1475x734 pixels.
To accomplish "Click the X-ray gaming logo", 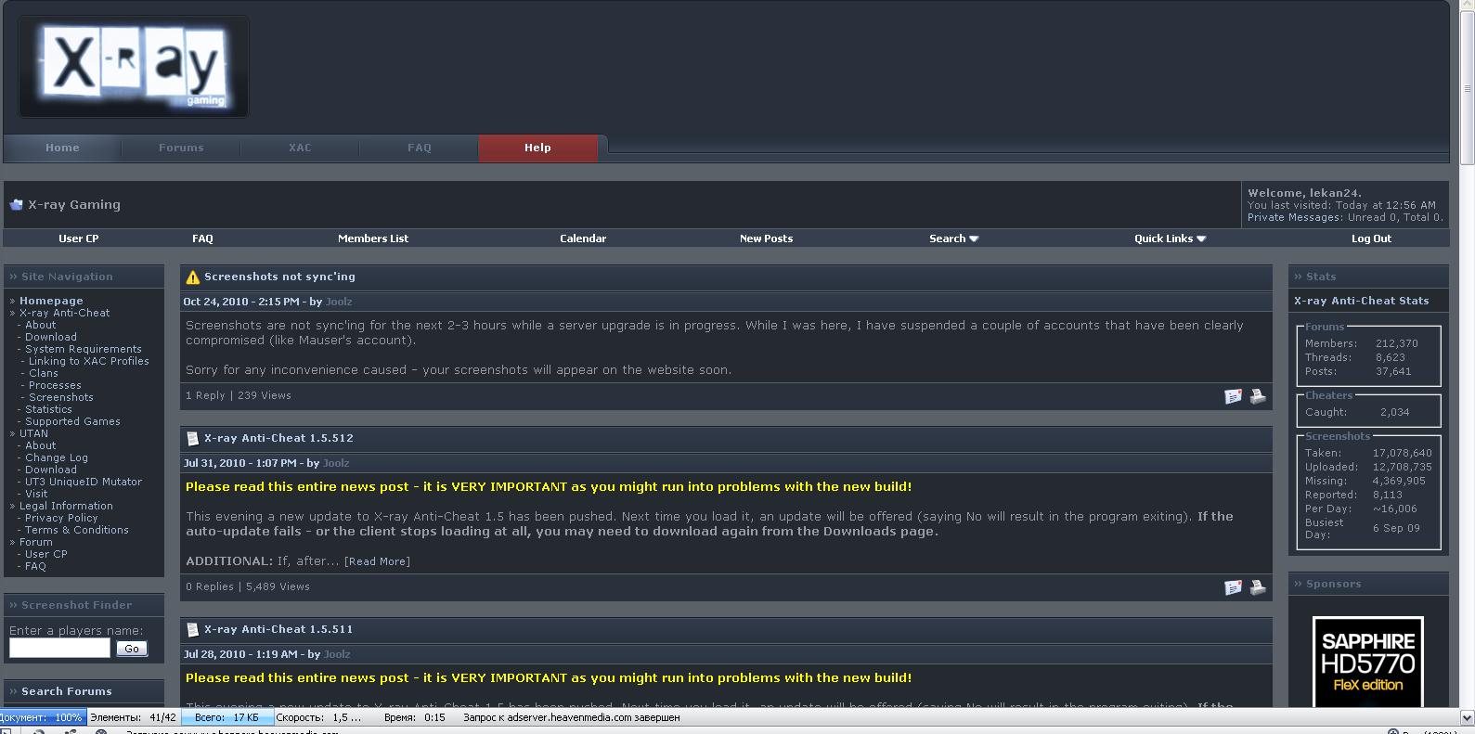I will (x=134, y=66).
